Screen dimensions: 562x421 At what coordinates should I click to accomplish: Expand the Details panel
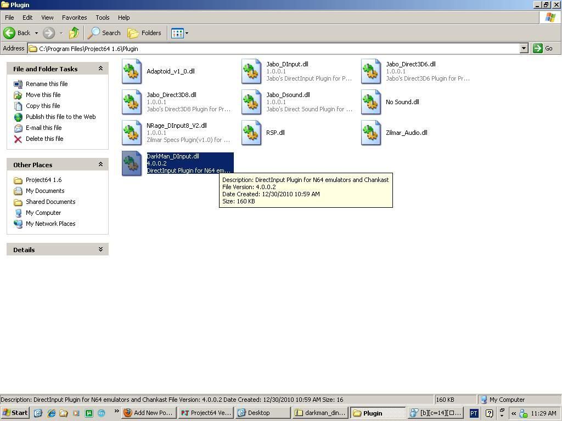(100, 249)
